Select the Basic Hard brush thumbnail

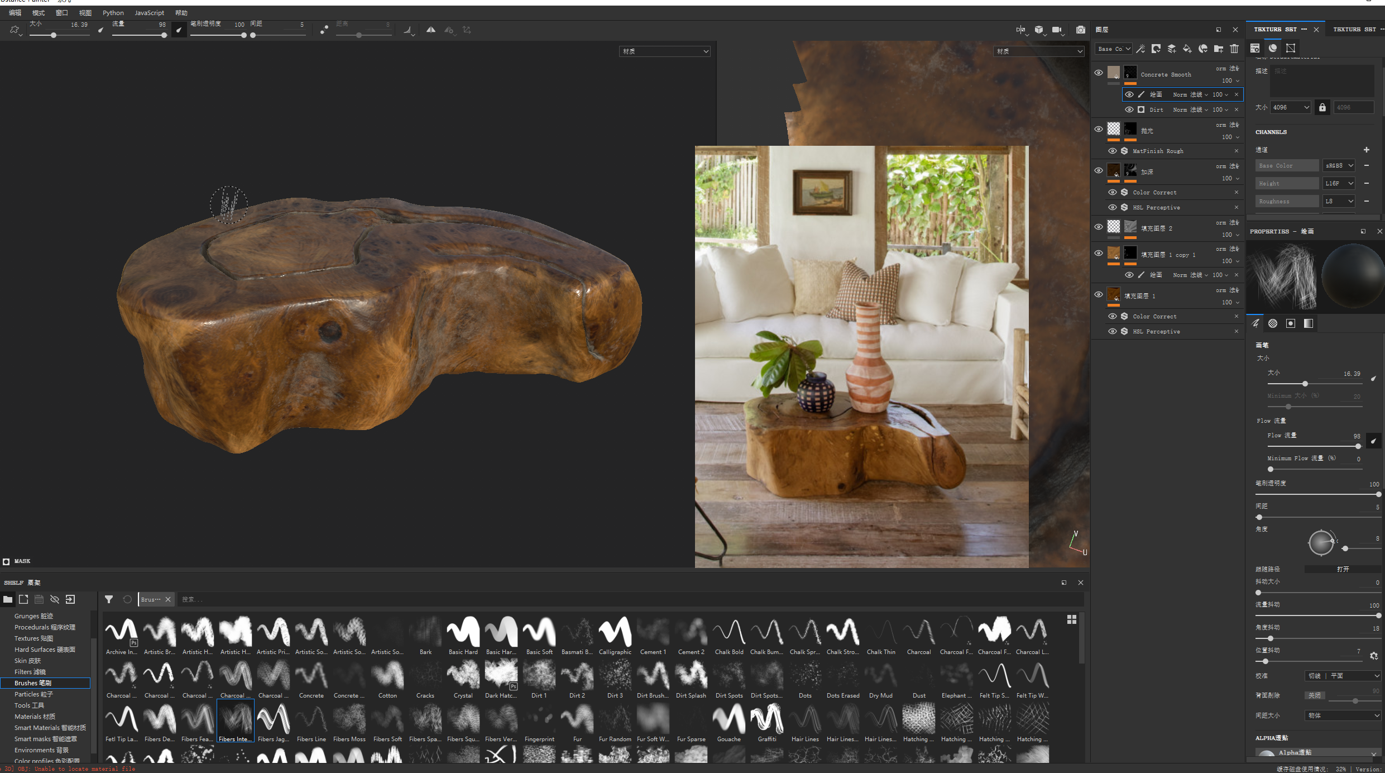click(463, 632)
